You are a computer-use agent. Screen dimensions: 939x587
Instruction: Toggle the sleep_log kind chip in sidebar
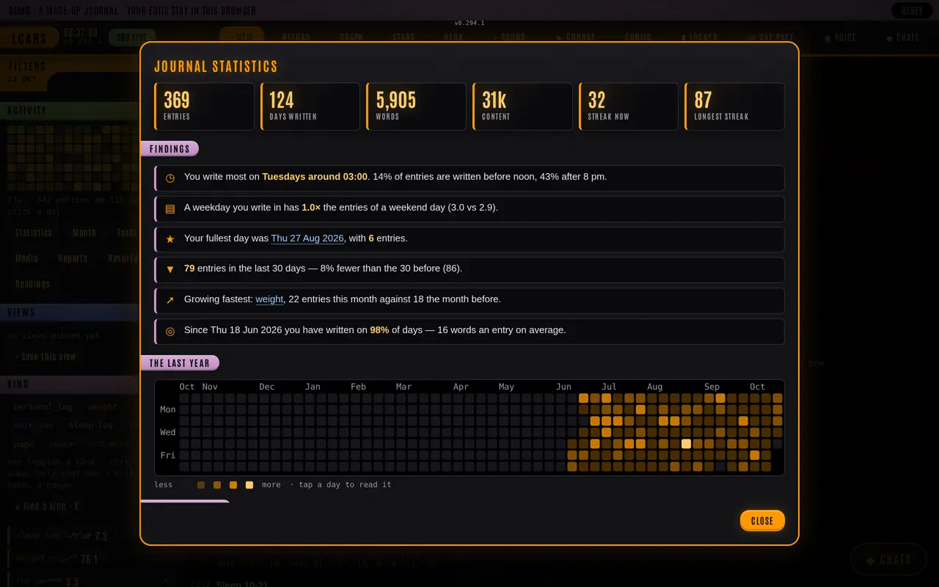(x=91, y=425)
